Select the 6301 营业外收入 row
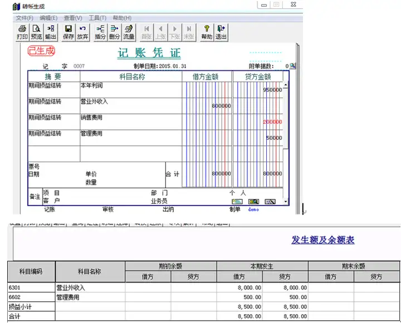401x323 pixels. point(203,287)
